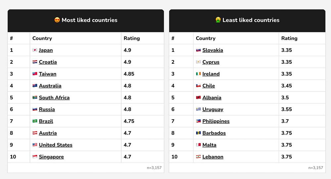The height and width of the screenshot is (179, 331).
Task: Click the Philippines flag icon
Action: tap(198, 121)
